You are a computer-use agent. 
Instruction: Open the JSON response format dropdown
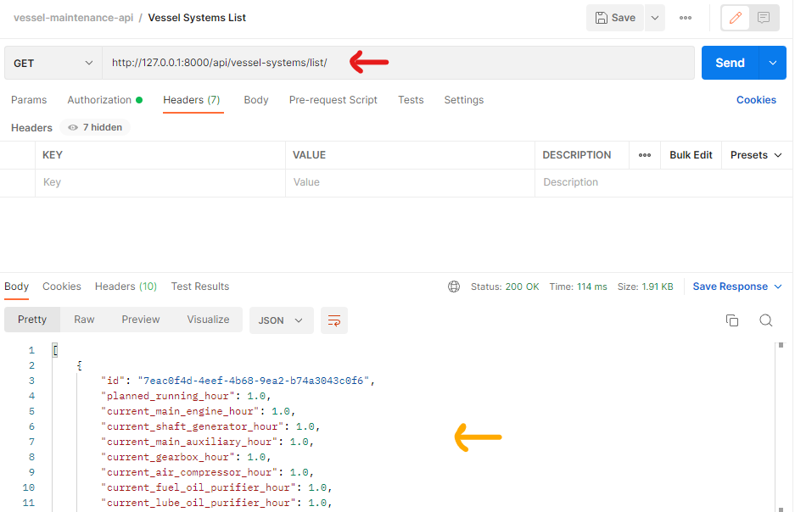pos(280,320)
